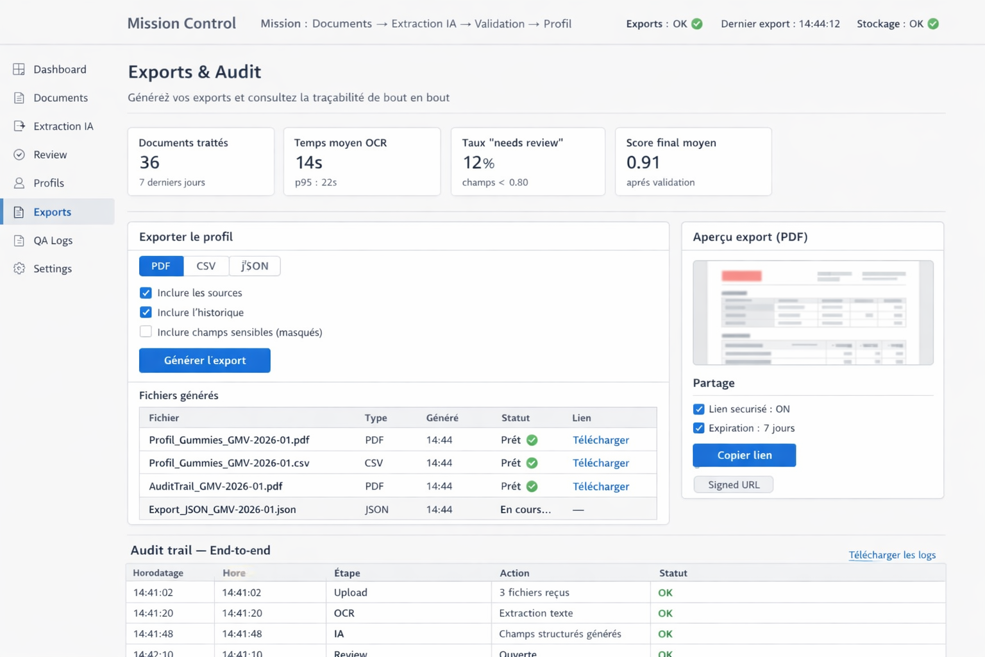Download AuditTrail_GMV-2026-01.pdf via Télécharger link
Image resolution: width=985 pixels, height=657 pixels.
click(x=600, y=486)
